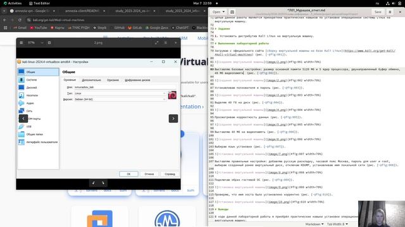The image size is (405, 227).
Task: Switch to the study_2023-2024_os-intro browser tab
Action: coord(132,11)
